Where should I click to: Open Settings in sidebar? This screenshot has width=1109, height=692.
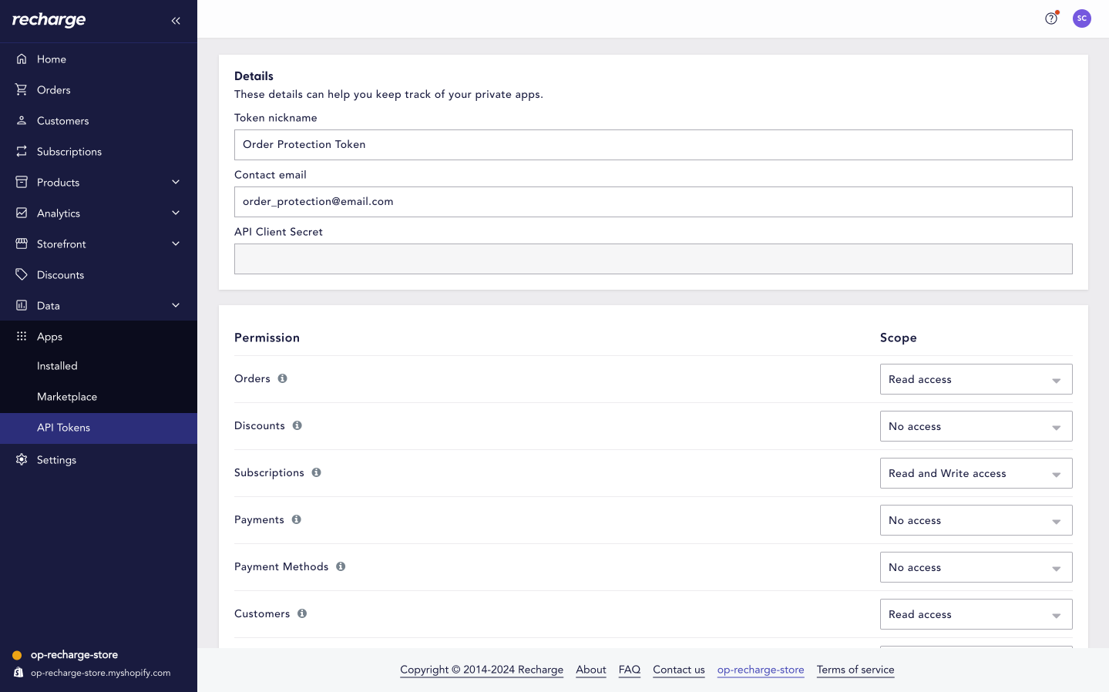99,459
